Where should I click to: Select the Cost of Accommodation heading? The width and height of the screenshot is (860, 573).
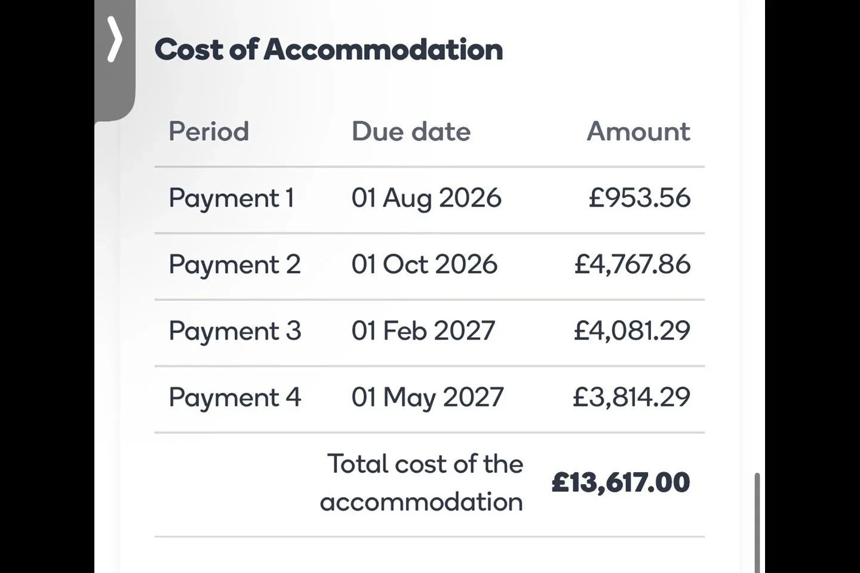coord(328,49)
